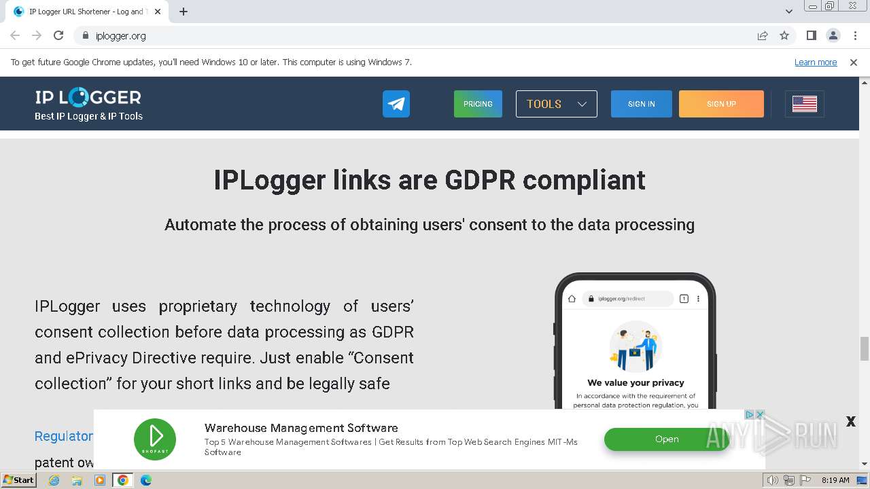Expand the TOOLS dropdown menu
Image resolution: width=870 pixels, height=489 pixels.
click(x=557, y=104)
